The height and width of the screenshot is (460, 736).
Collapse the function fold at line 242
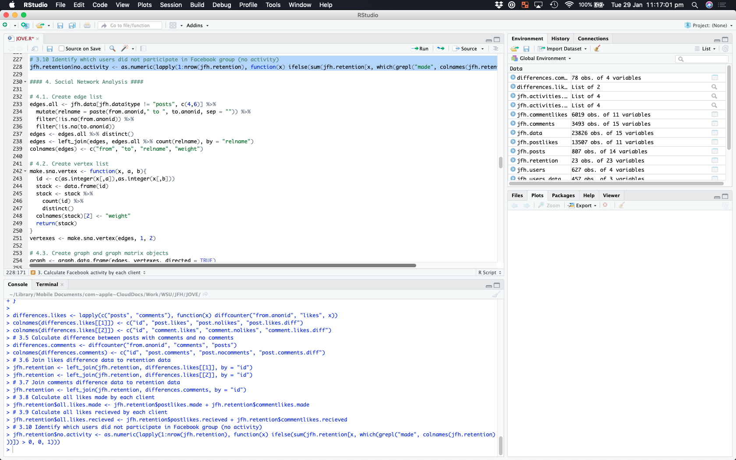point(25,171)
